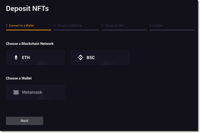Click the Ethereum diamond logo icon
This screenshot has width=200, height=133.
(x=16, y=57)
